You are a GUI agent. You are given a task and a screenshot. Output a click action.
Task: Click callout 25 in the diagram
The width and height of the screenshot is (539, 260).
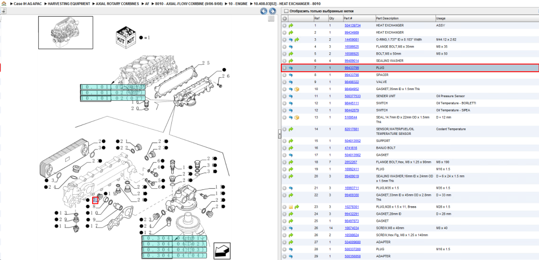coord(205,63)
